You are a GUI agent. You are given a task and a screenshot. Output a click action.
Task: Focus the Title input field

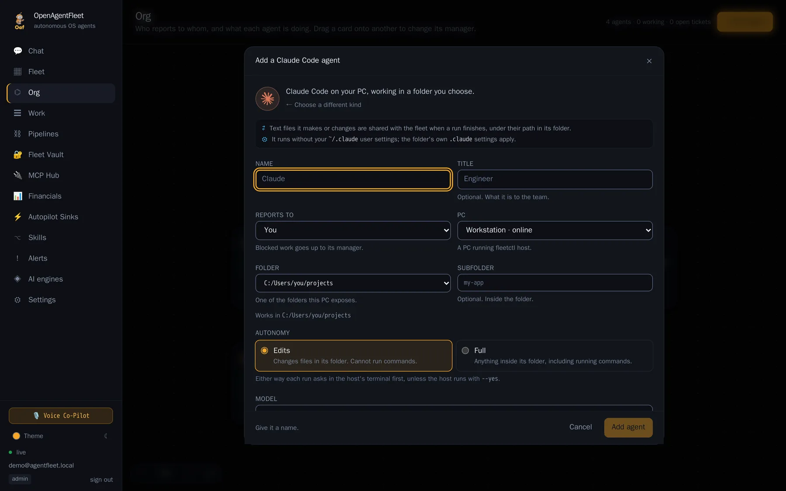[x=555, y=179]
